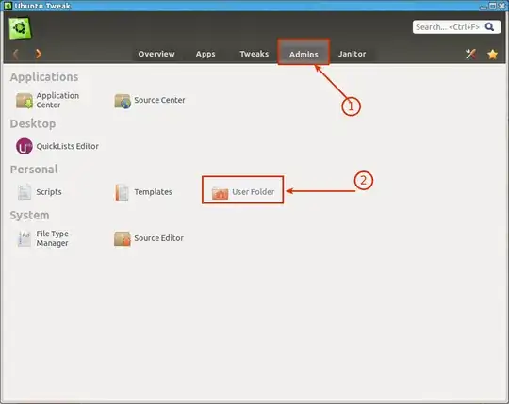Screen dimensions: 509x404
Task: Open the Application Center icon
Action: tap(25, 100)
